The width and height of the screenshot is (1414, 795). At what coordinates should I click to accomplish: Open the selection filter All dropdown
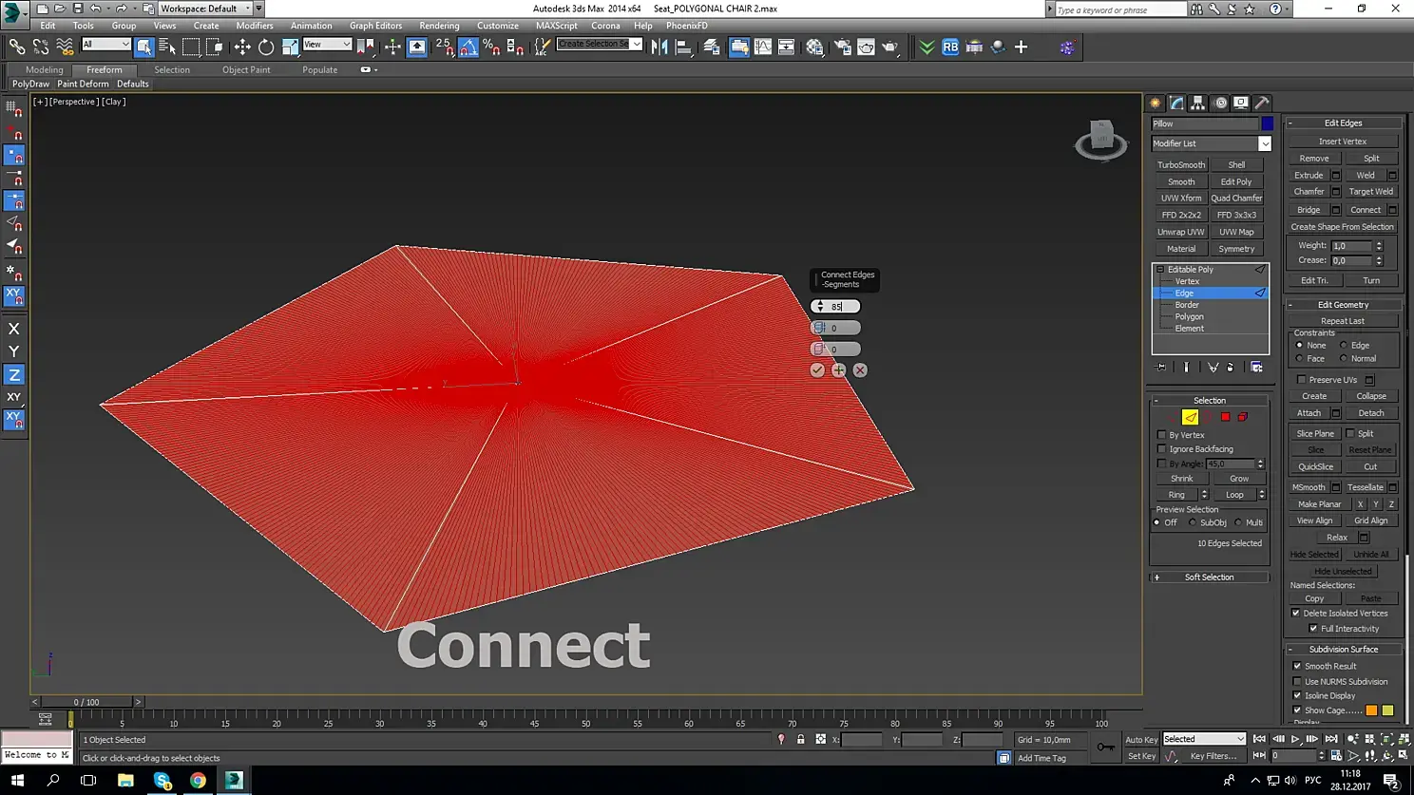tap(105, 45)
